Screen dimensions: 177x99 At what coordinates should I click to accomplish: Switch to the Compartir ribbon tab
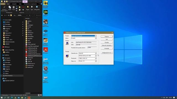14,4
